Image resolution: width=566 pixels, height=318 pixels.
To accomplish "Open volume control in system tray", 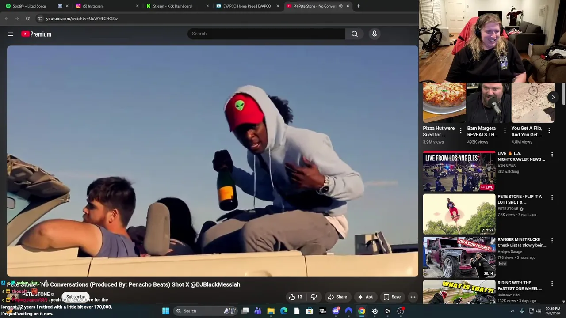I will tap(539, 311).
